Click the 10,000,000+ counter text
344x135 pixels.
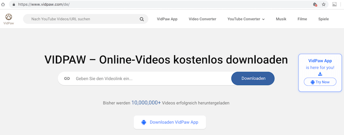146,103
